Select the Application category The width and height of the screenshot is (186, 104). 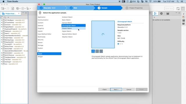coord(49,17)
